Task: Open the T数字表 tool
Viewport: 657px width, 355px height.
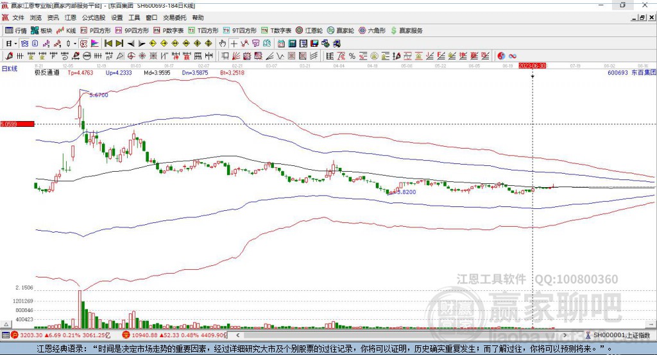Action: pyautogui.click(x=276, y=31)
